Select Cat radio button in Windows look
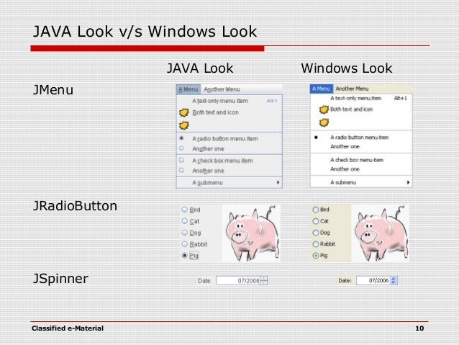Viewport: 459px width, 345px height. click(321, 221)
